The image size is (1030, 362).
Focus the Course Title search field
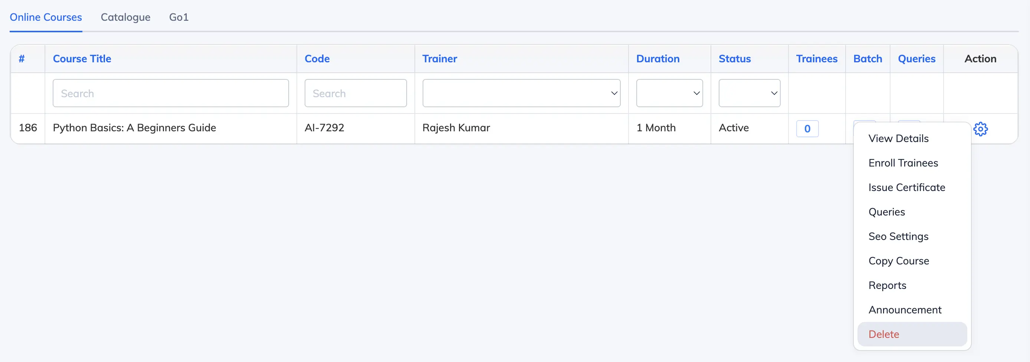[x=171, y=93]
